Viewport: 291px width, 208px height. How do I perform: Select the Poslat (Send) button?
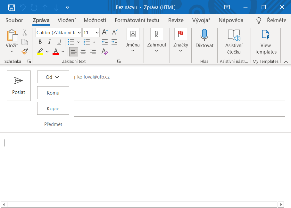(x=18, y=86)
